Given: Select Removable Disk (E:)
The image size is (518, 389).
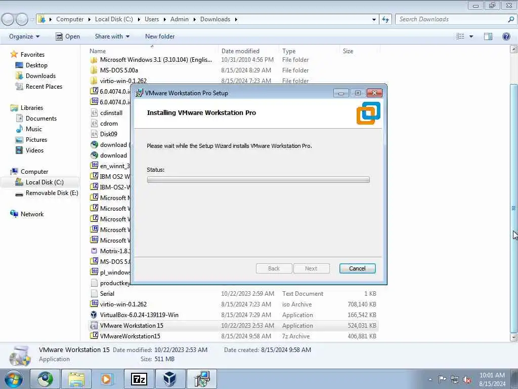Looking at the screenshot, I should 52,193.
